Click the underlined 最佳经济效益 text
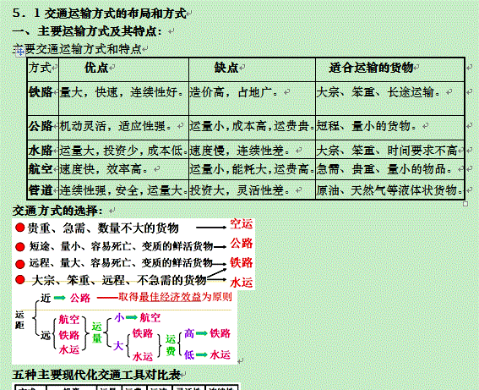The image size is (479, 390). [x=170, y=296]
